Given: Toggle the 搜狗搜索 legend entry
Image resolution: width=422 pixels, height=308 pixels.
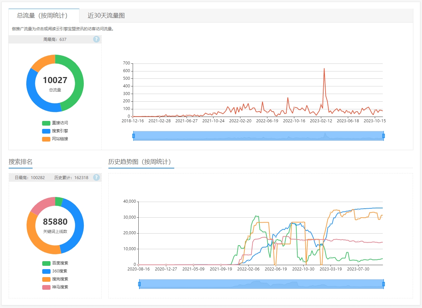Looking at the screenshot, I should pos(55,279).
